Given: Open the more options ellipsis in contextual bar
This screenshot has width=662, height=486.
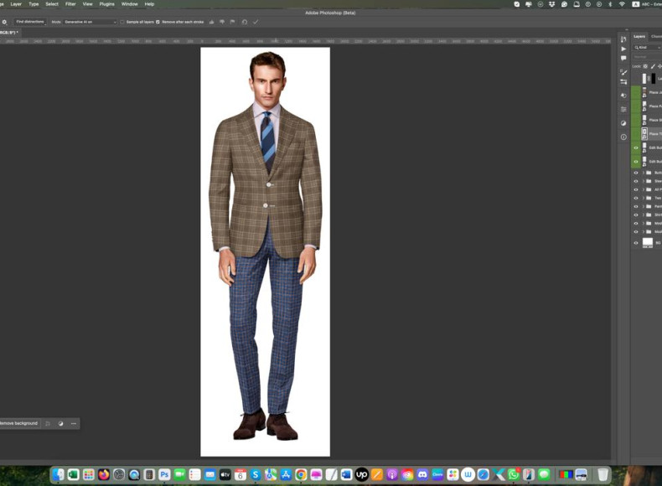Looking at the screenshot, I should pyautogui.click(x=74, y=423).
